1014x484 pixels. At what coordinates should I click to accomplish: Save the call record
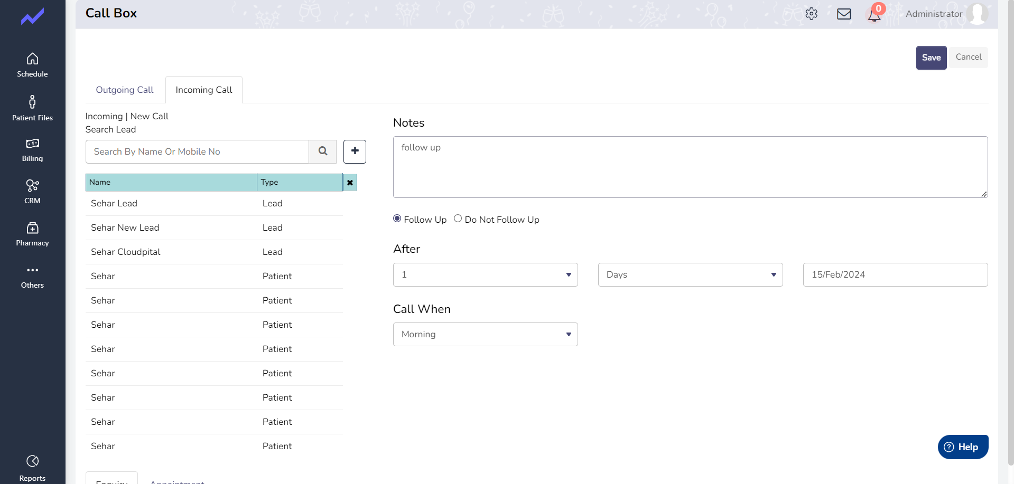pyautogui.click(x=931, y=58)
